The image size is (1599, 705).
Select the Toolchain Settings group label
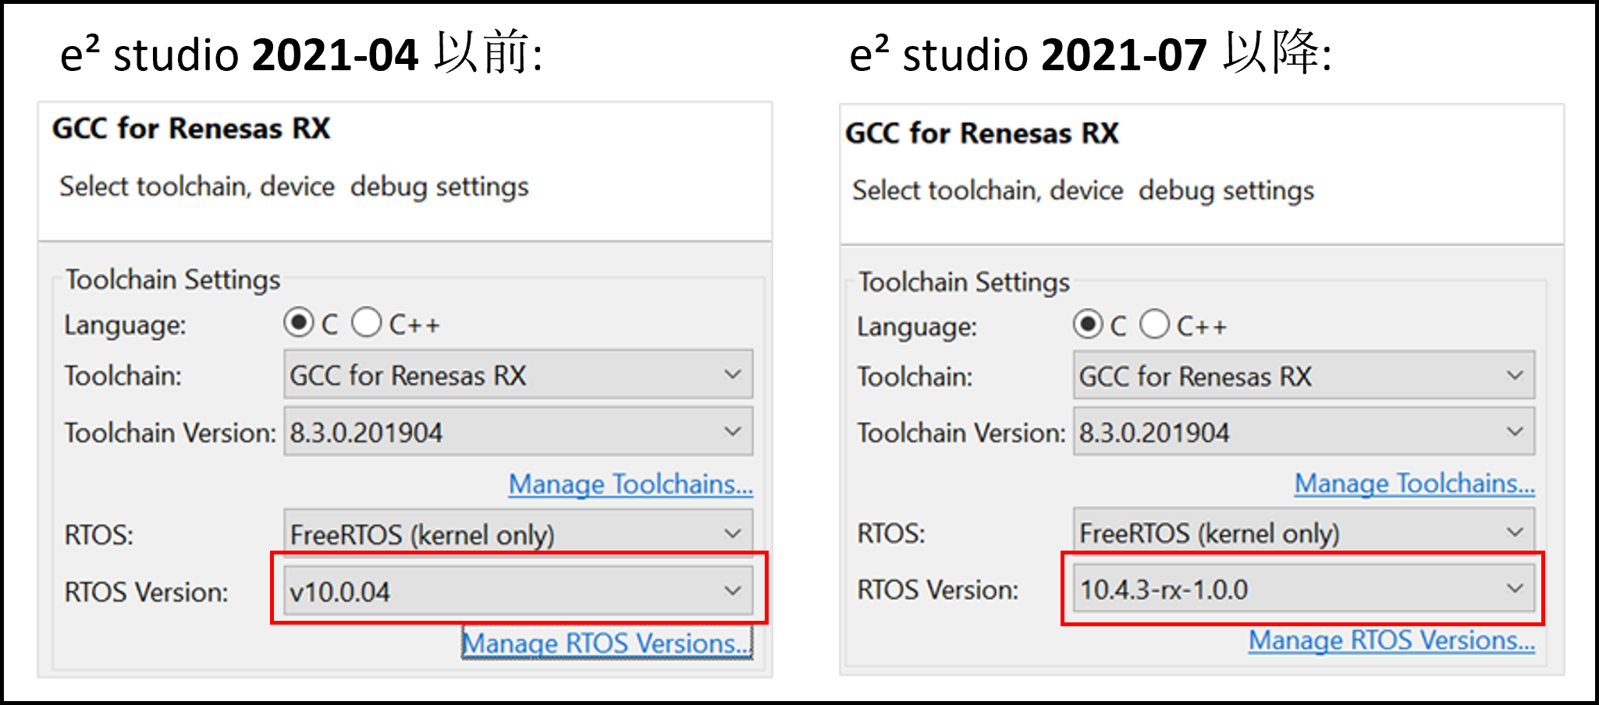(x=172, y=279)
